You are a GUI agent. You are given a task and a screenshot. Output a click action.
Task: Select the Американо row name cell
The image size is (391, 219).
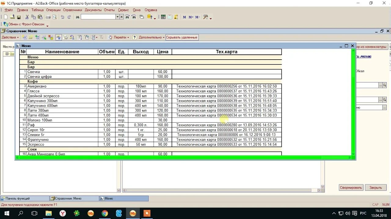coord(62,86)
